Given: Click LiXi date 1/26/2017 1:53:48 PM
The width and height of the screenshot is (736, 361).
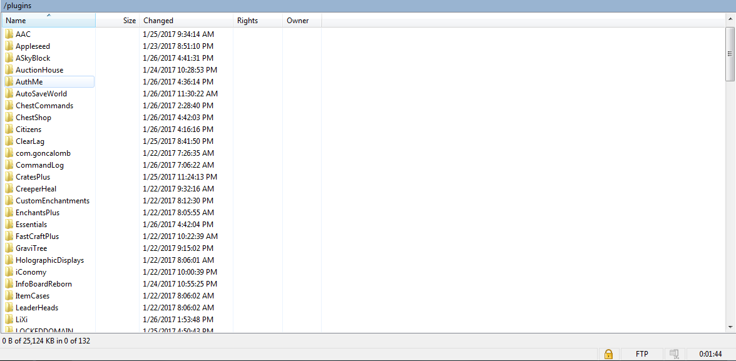Looking at the screenshot, I should tap(178, 320).
